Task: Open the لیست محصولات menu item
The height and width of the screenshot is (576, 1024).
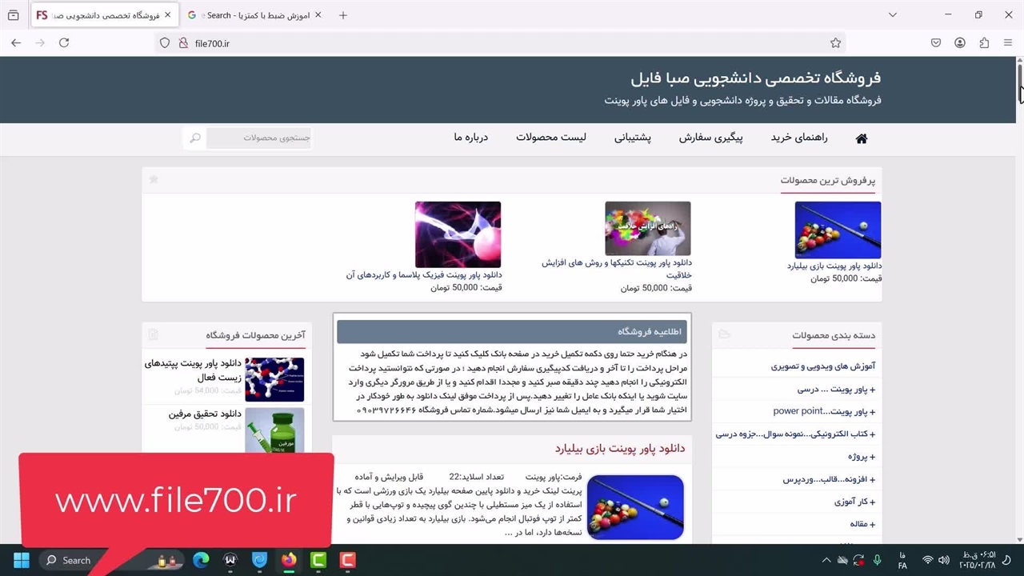Action: tap(550, 138)
